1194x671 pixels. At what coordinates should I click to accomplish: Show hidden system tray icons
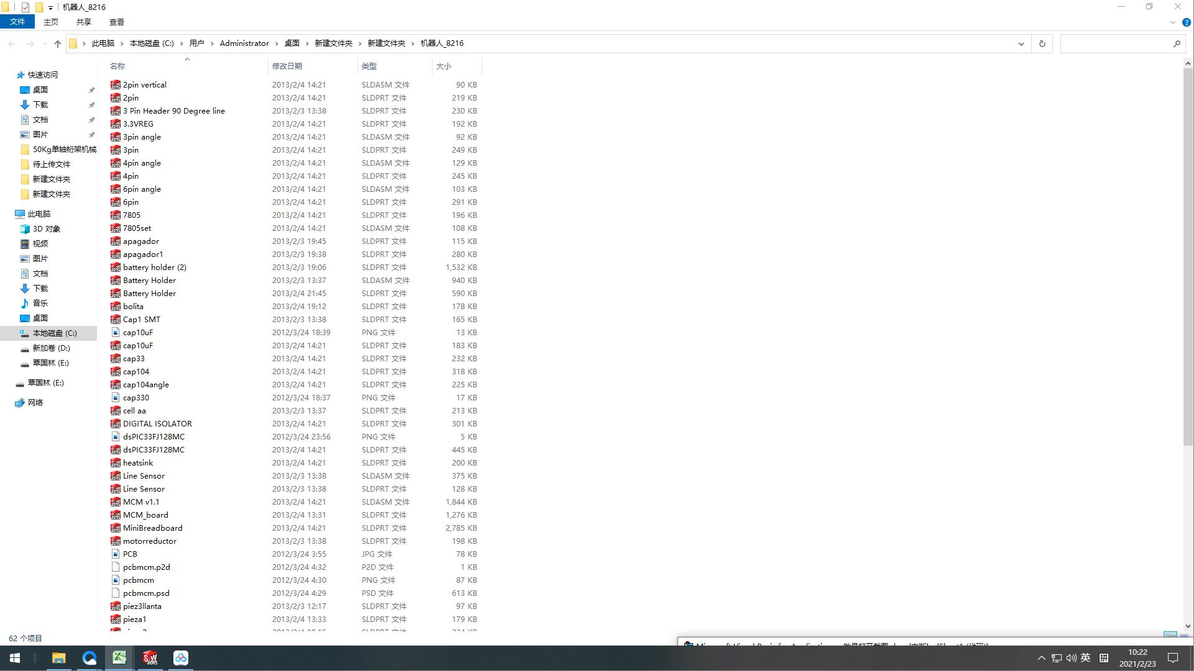pos(1041,658)
